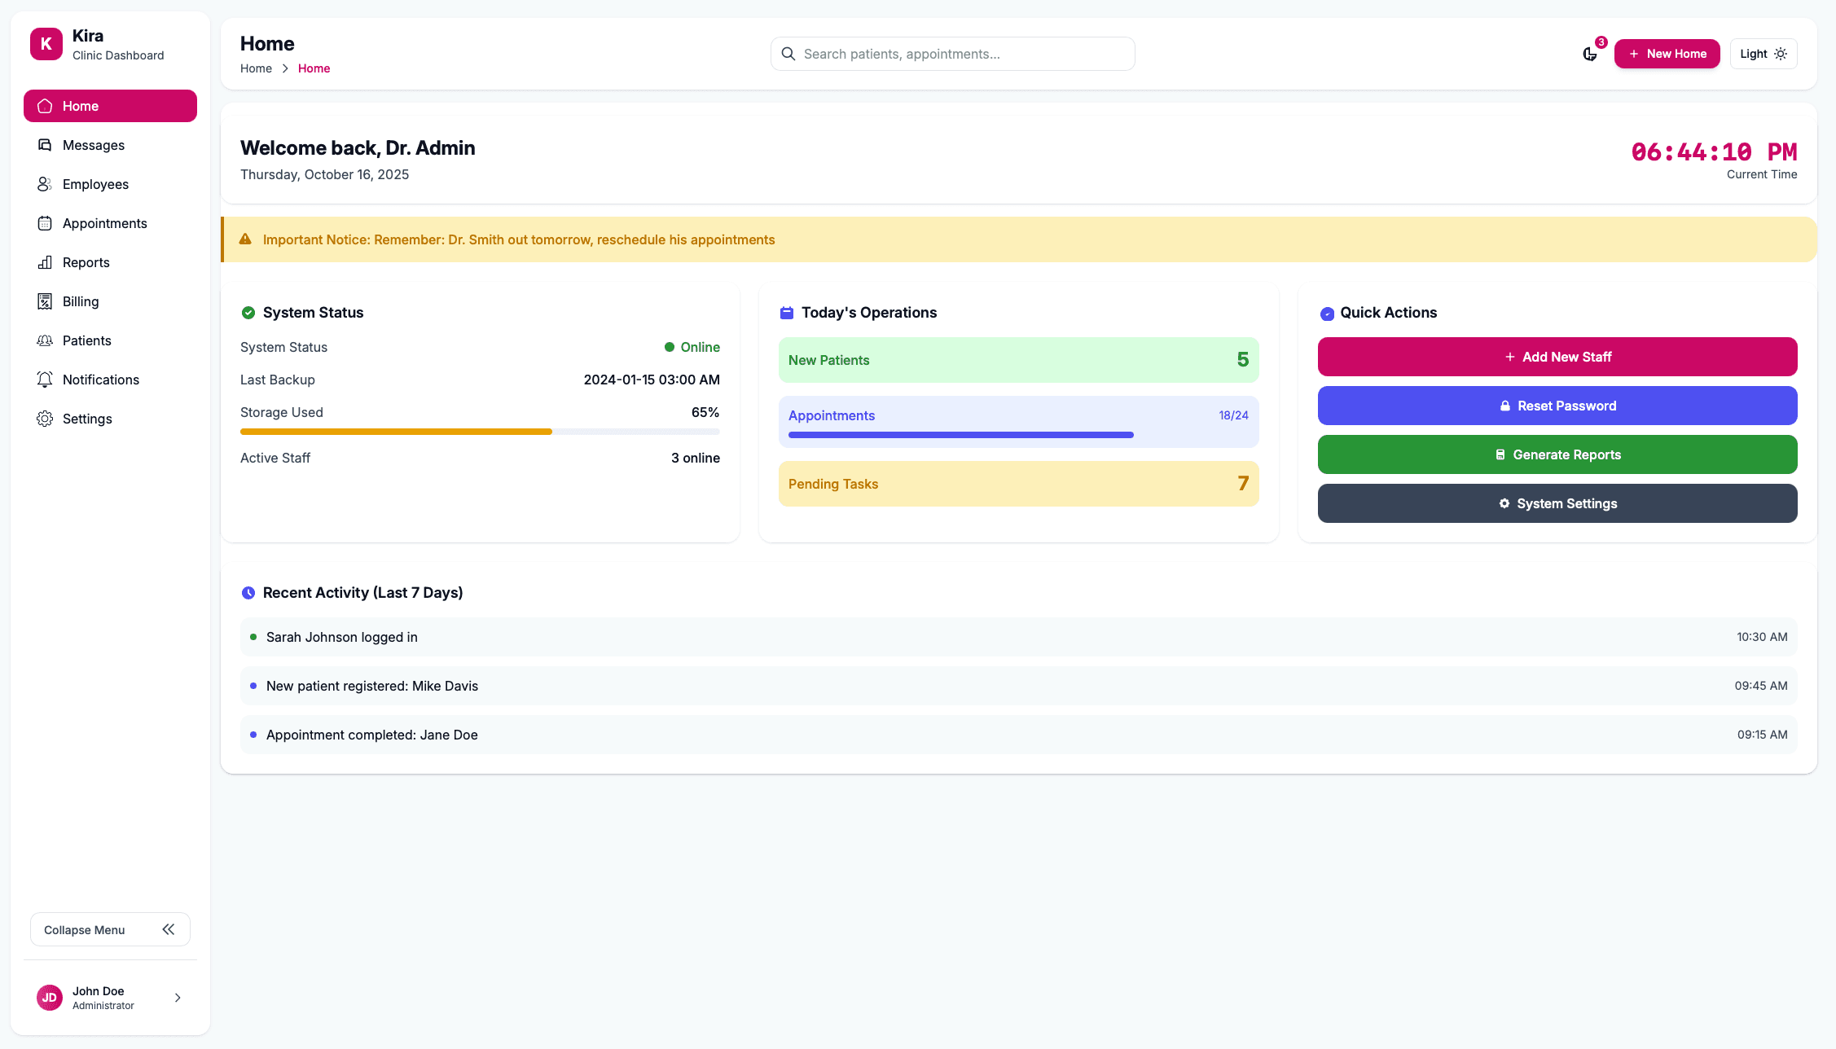Screen dimensions: 1836x1049
Task: Open the Billing sidebar icon
Action: click(45, 301)
